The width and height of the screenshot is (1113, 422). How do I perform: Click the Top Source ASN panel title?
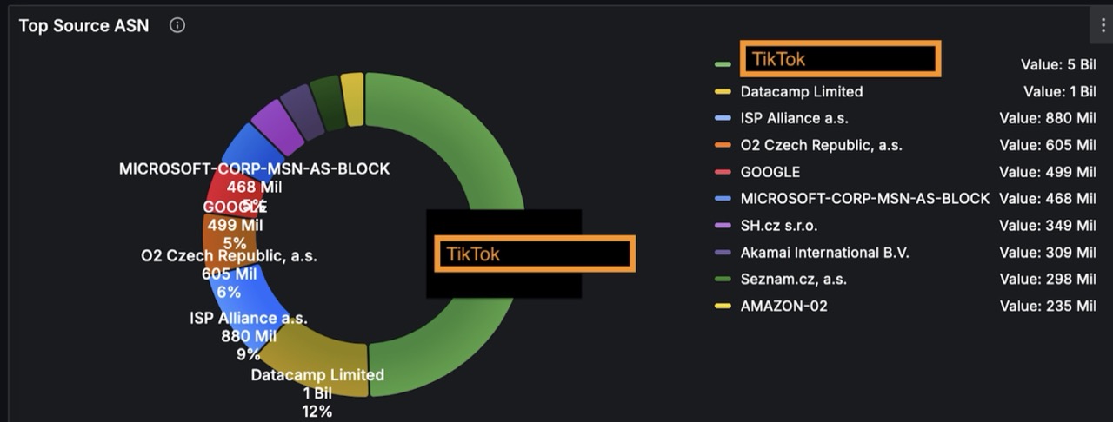tap(83, 26)
